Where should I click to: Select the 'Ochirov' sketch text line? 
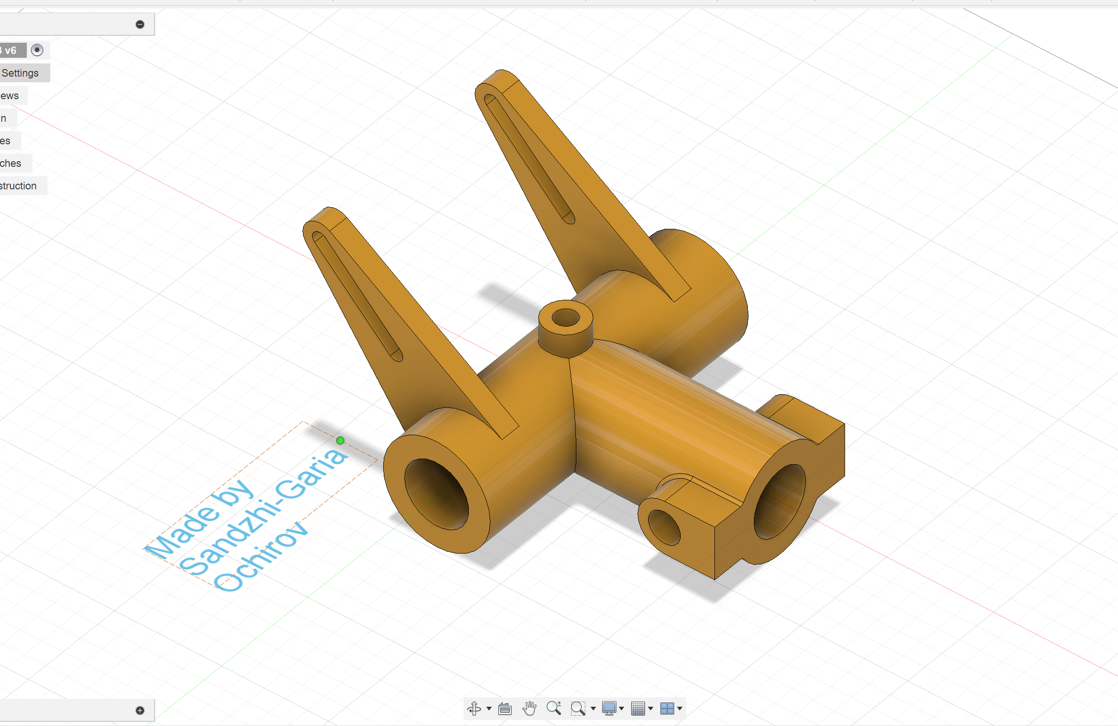pos(261,556)
